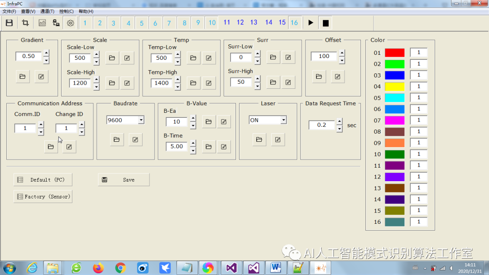489x275 pixels.
Task: Write Scale-Low with its edit icon
Action: (x=127, y=58)
